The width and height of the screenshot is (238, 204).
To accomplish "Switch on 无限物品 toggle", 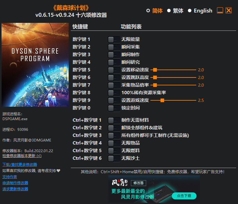I will pos(114,143).
